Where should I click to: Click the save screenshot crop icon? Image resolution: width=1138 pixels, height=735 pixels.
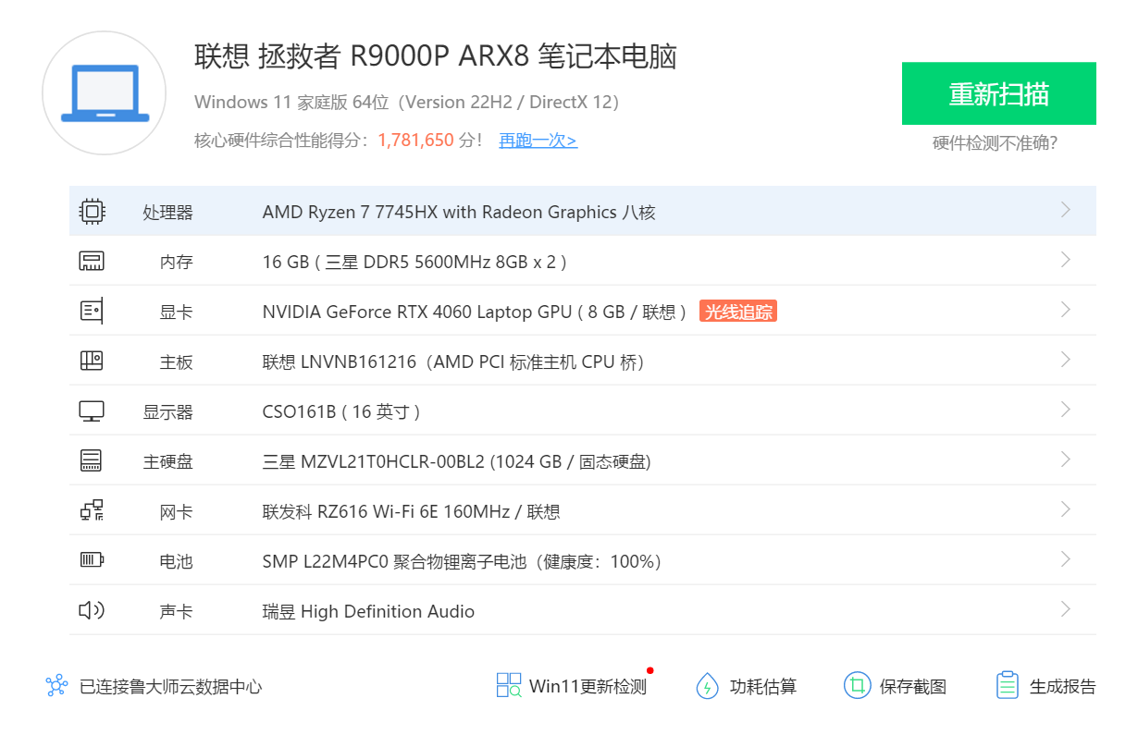(858, 685)
